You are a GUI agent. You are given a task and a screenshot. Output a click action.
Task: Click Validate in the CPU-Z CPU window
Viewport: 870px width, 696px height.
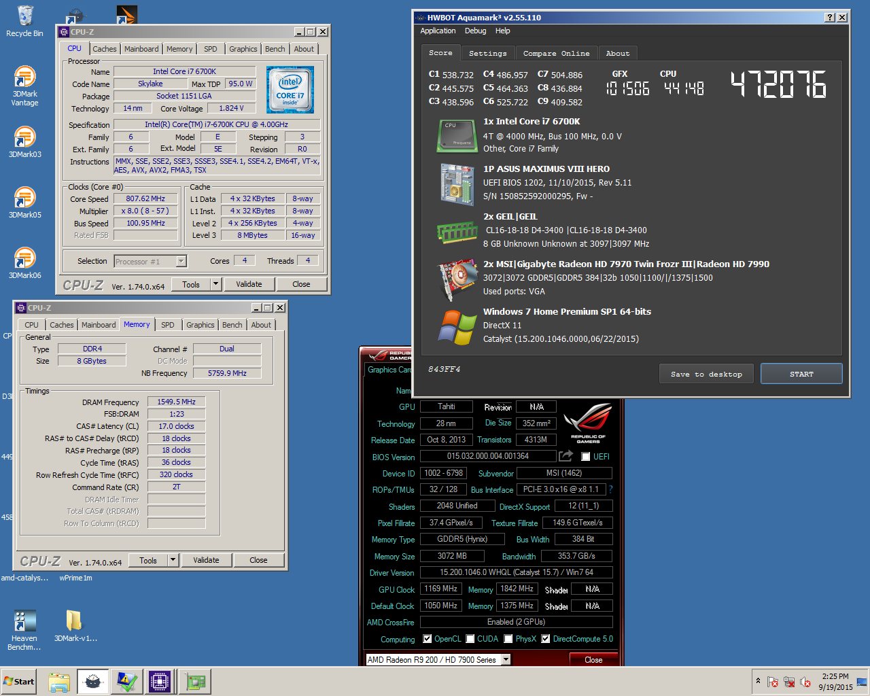tap(249, 284)
